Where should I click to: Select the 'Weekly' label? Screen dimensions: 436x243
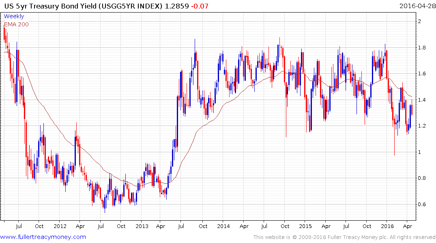click(x=14, y=16)
